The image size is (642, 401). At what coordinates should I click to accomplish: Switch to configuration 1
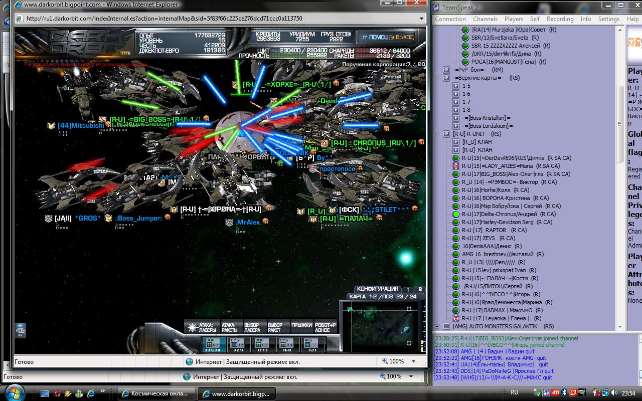[x=408, y=289]
